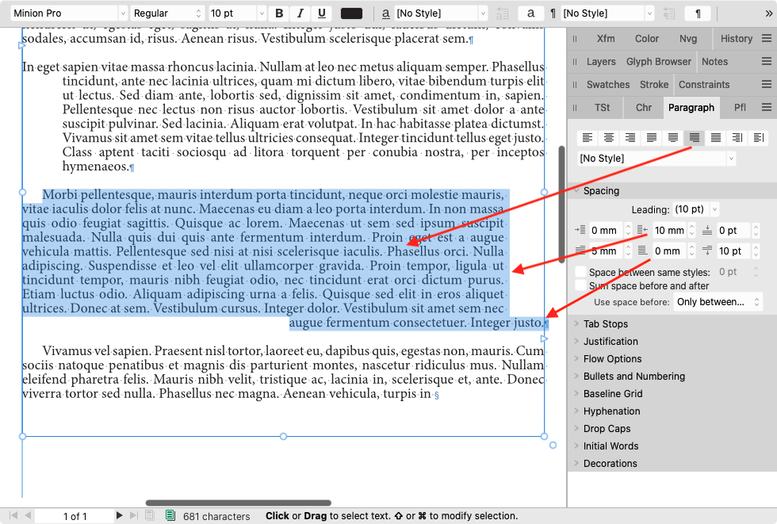Apply justified alignment to paragraph
This screenshot has width=777, height=524.
coord(651,137)
